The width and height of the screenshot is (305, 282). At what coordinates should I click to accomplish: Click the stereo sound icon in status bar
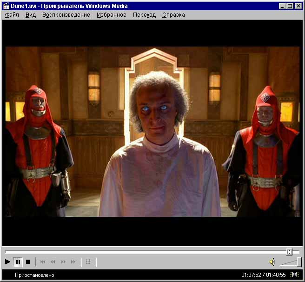point(295,275)
